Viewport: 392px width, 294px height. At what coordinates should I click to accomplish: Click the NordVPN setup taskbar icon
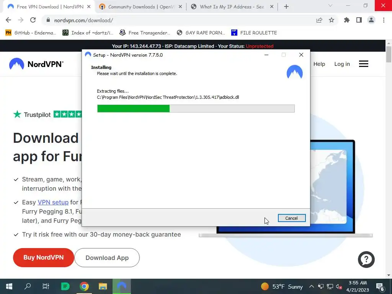point(122,286)
